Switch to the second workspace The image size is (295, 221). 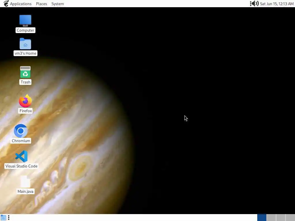click(271, 218)
